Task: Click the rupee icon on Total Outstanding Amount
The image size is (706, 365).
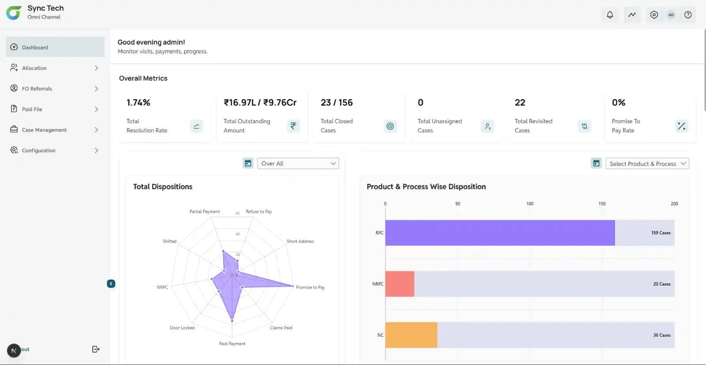Action: tap(293, 126)
